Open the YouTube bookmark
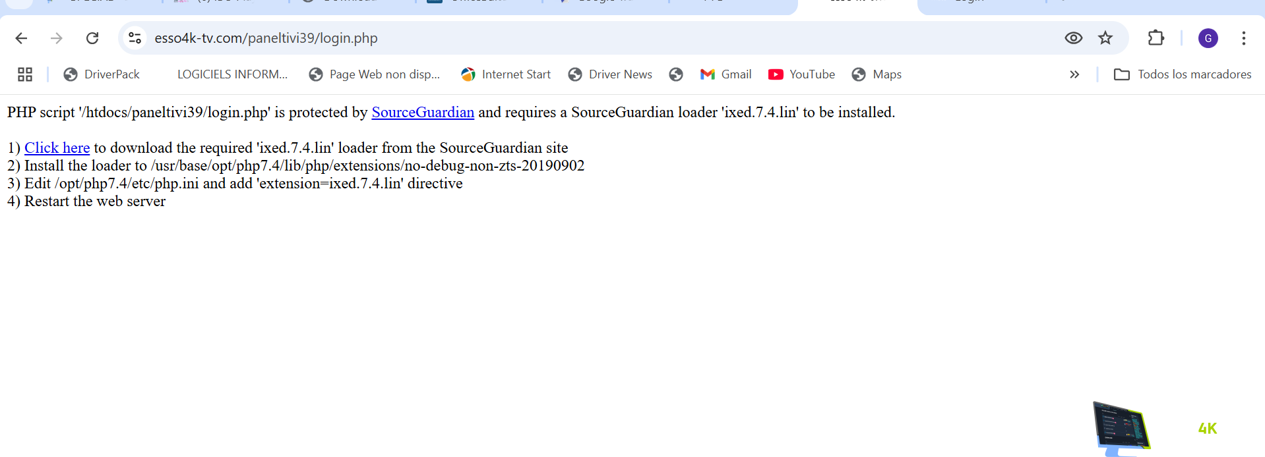 (802, 74)
